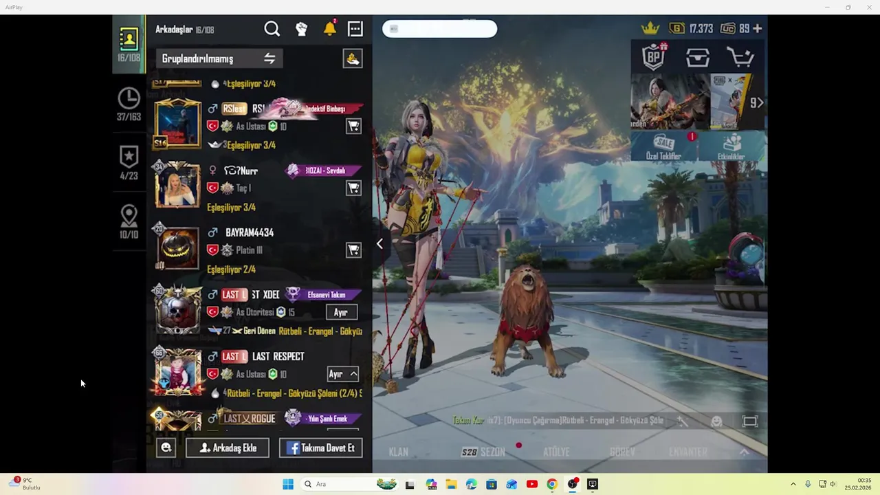
Task: Open YouTube from the taskbar
Action: coord(531,484)
